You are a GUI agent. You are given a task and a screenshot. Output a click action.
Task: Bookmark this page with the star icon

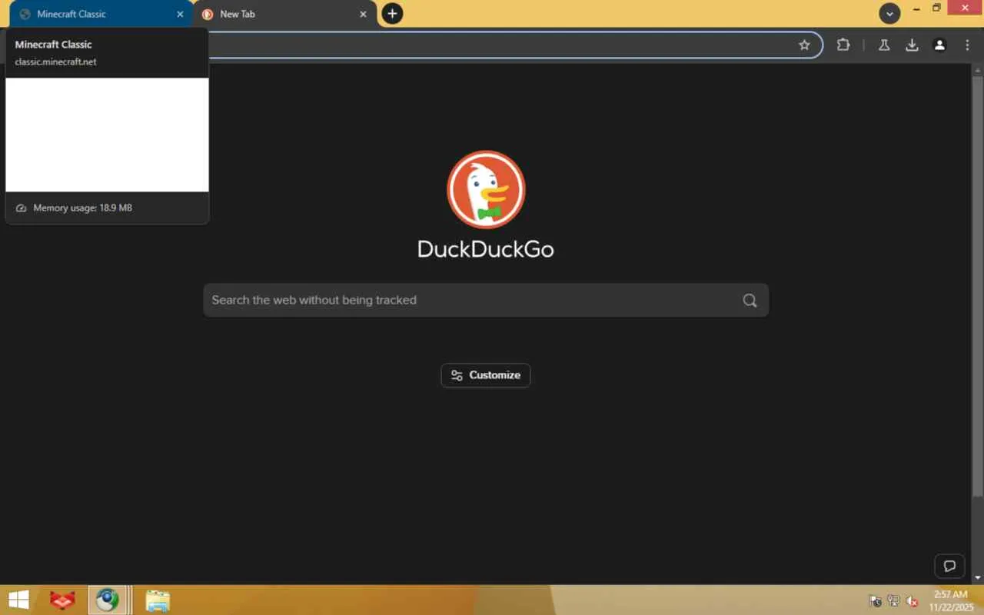pyautogui.click(x=804, y=45)
